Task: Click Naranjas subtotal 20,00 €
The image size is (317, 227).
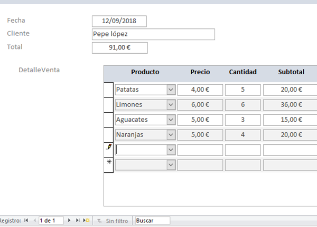Action: point(291,135)
